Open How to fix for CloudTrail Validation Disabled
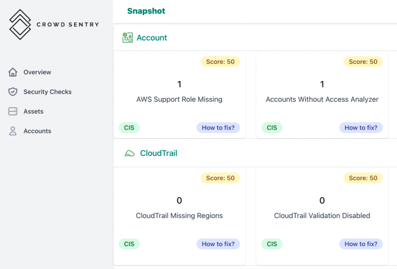The image size is (397, 269). [x=361, y=244]
